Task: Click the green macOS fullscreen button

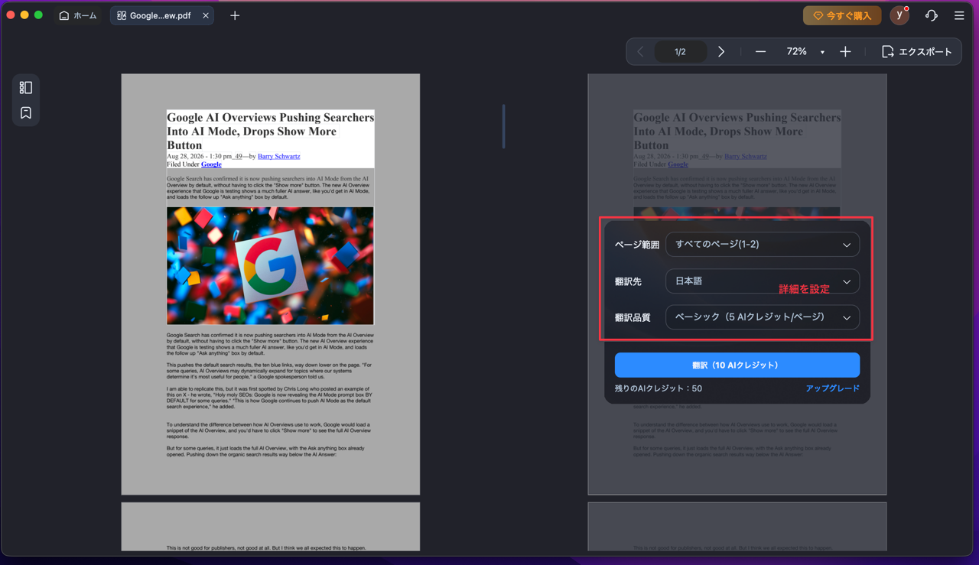Action: (38, 15)
